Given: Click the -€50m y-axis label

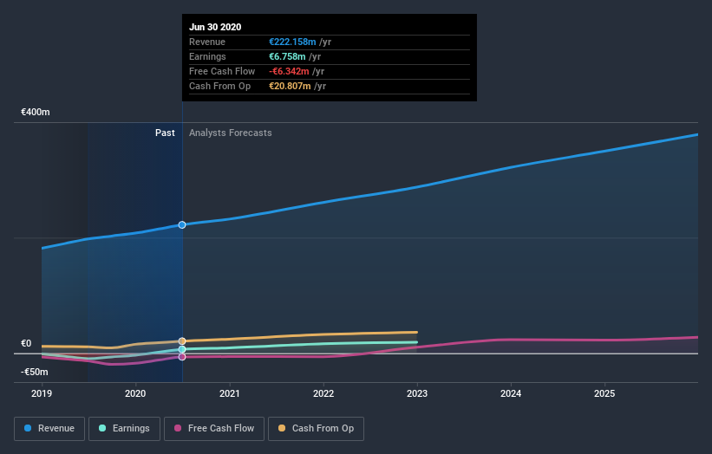Looking at the screenshot, I should coord(35,372).
